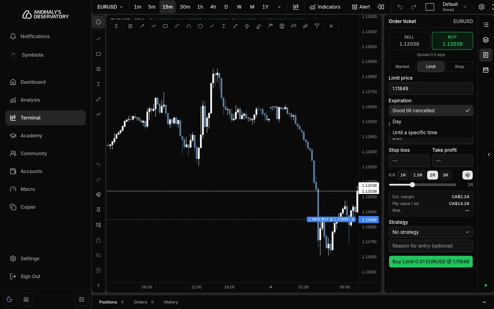Click the replay rewind icon
This screenshot has width=494, height=309.
point(381,7)
